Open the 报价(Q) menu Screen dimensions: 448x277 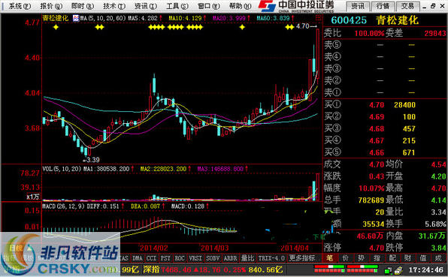(51, 6)
